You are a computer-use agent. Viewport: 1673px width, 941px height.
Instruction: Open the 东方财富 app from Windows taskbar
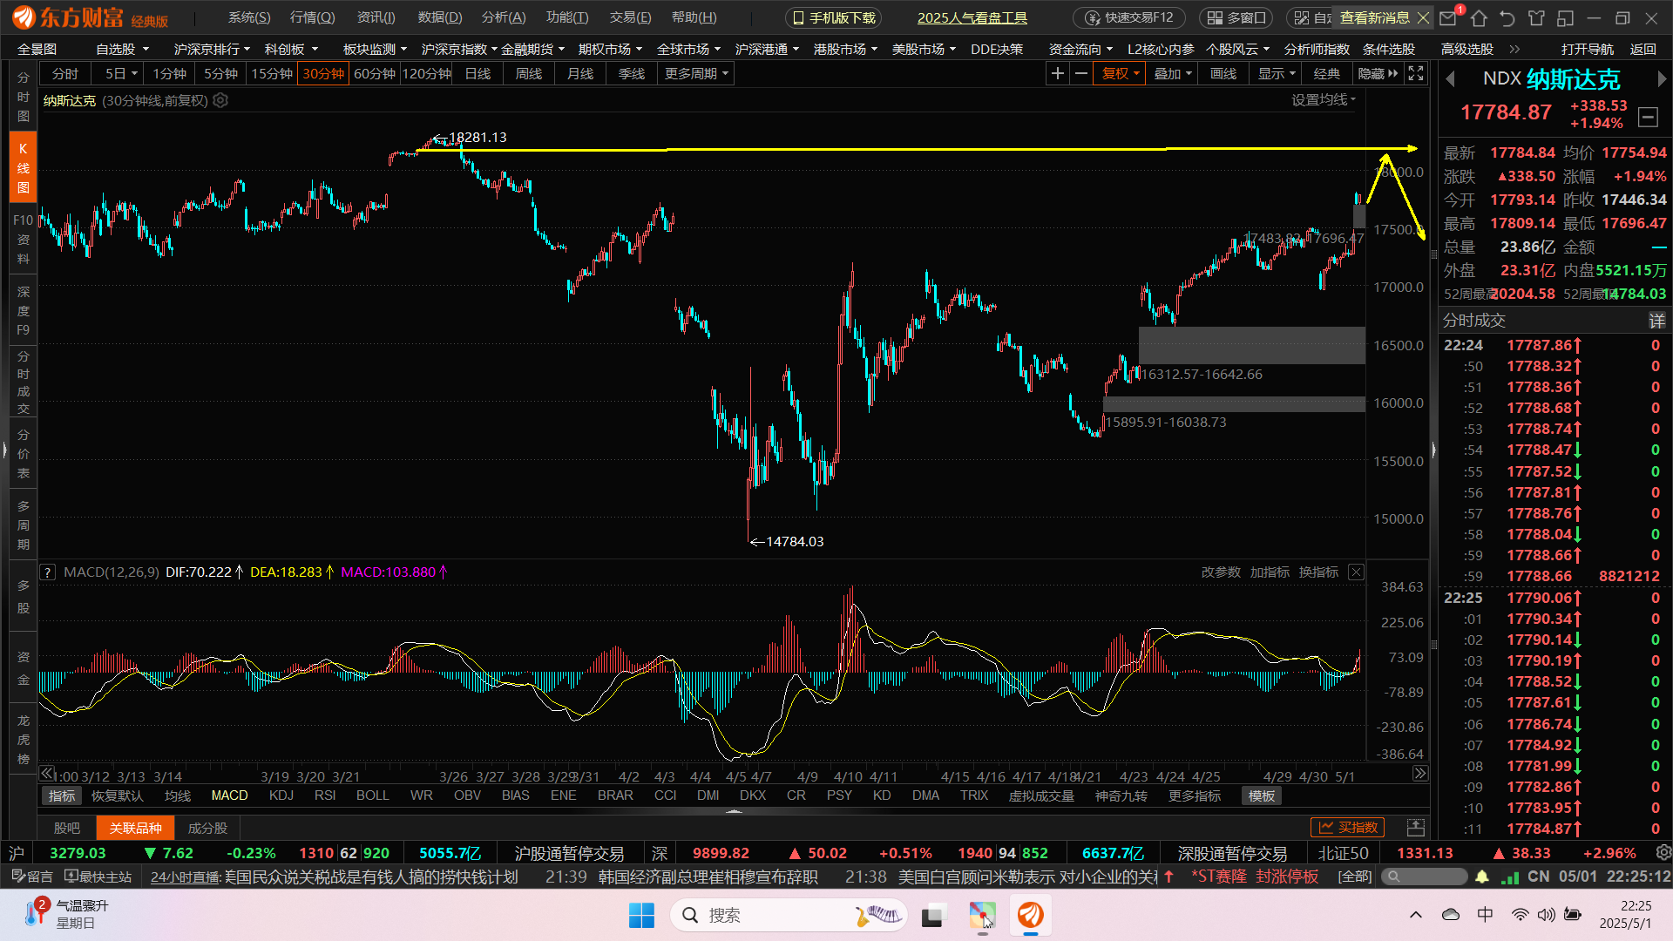coord(1031,915)
